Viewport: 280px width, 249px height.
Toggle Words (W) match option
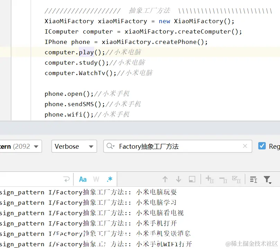pos(96,179)
